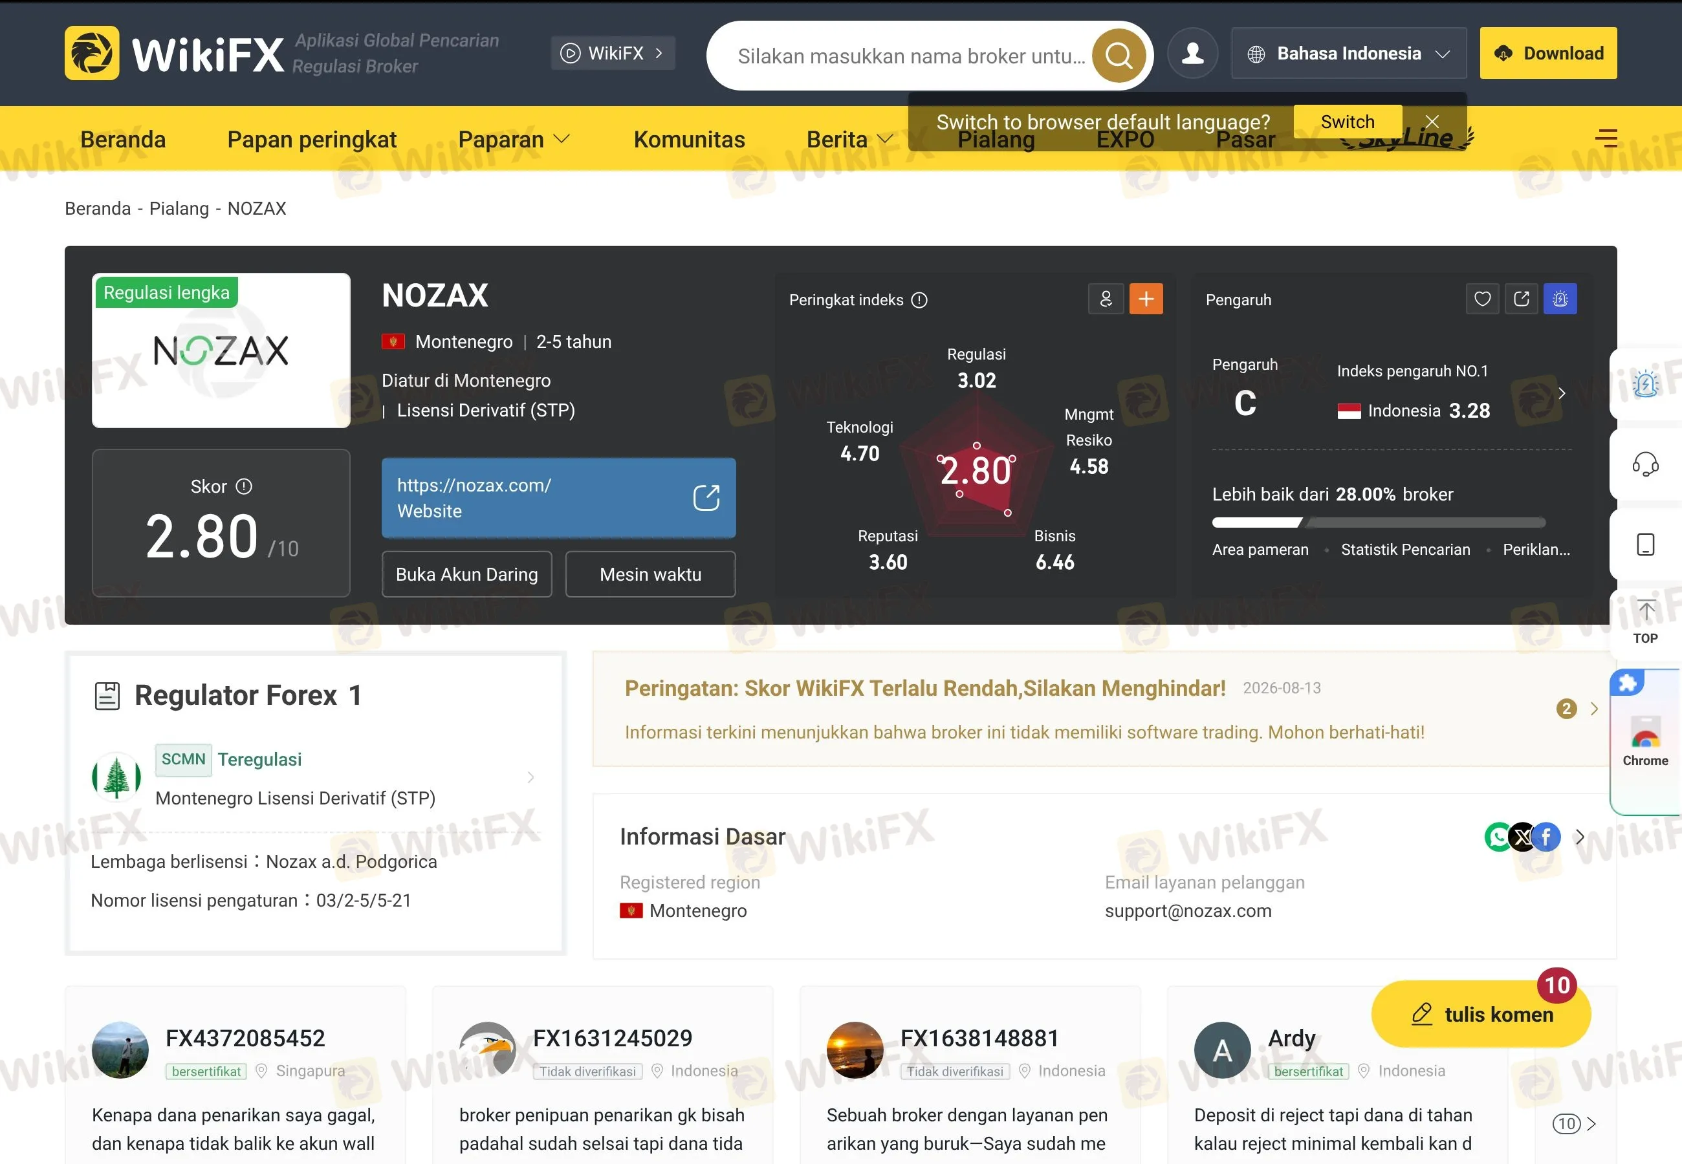Open the WikiFX selector pill

pos(613,53)
